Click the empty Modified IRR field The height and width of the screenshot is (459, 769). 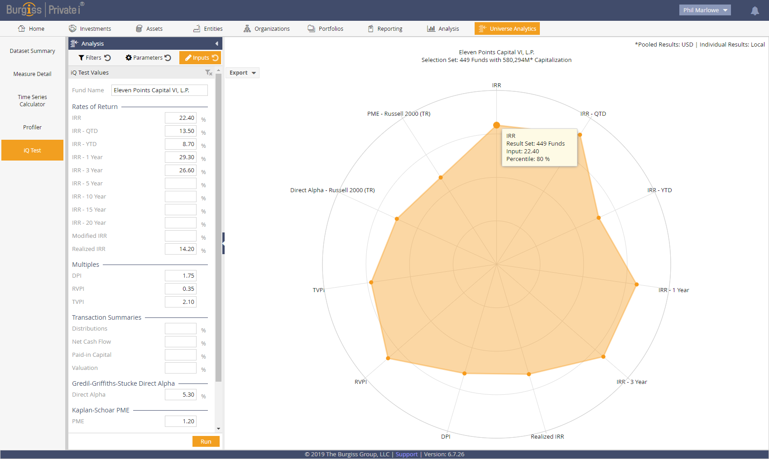181,236
